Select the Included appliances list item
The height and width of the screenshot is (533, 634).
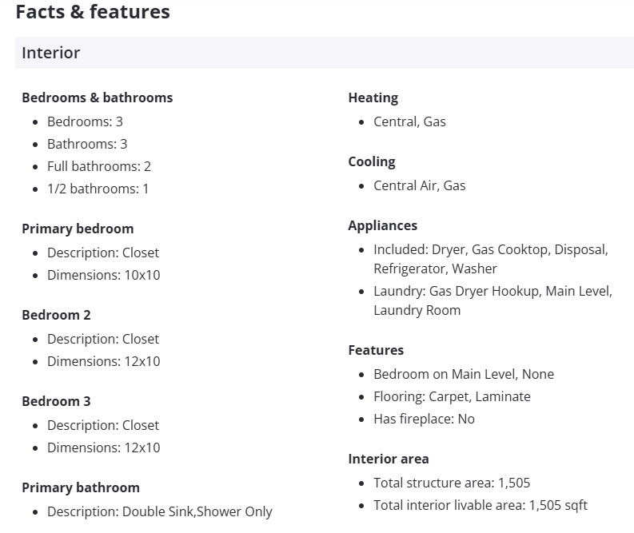[x=490, y=258]
